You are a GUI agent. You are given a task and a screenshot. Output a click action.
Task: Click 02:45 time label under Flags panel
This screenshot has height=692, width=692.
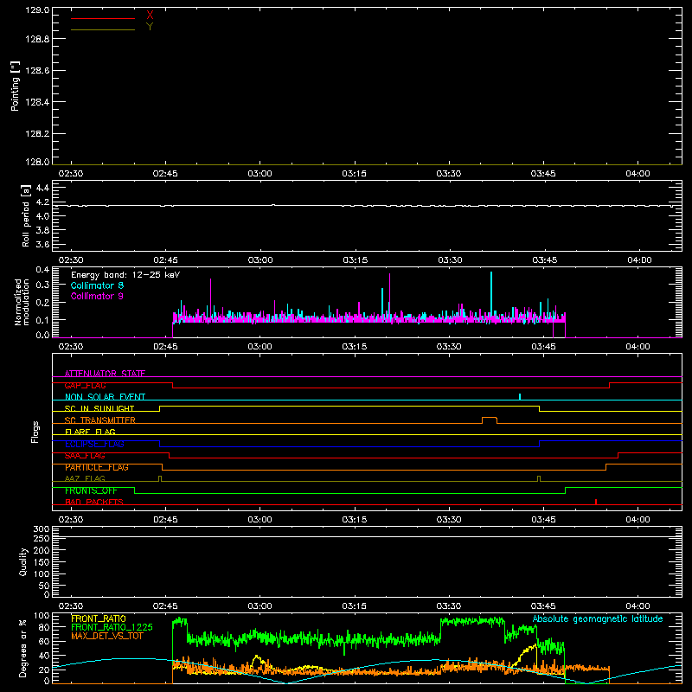tap(165, 520)
